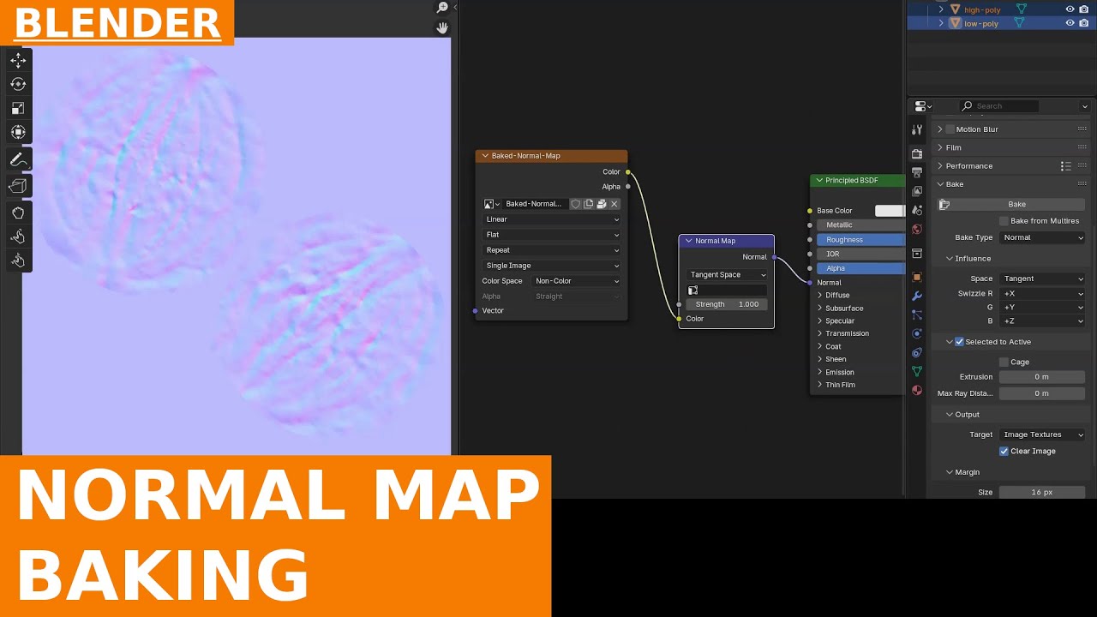Open the Render properties tab

coord(917,153)
